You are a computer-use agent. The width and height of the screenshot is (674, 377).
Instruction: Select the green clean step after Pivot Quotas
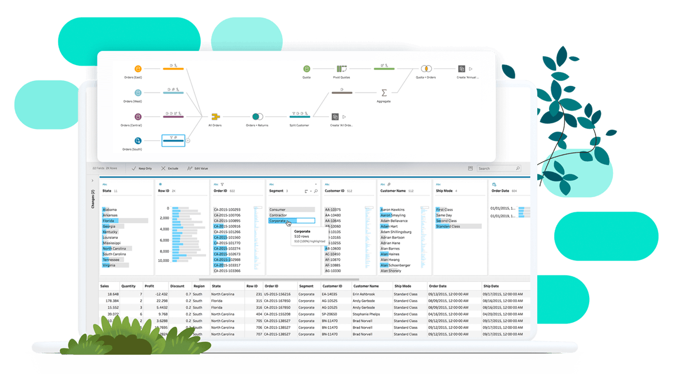click(384, 69)
